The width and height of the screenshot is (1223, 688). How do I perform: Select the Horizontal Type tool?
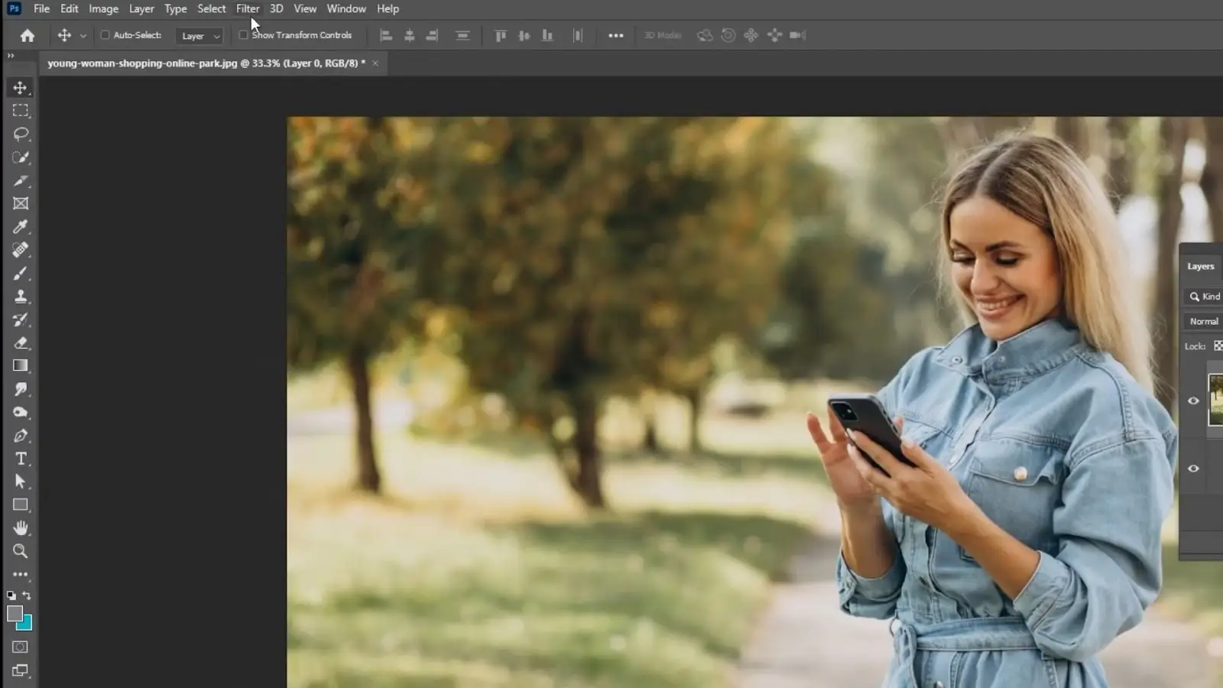pyautogui.click(x=21, y=459)
